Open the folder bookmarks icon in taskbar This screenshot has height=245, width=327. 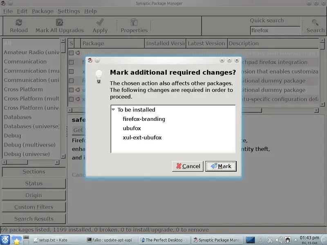16,240
